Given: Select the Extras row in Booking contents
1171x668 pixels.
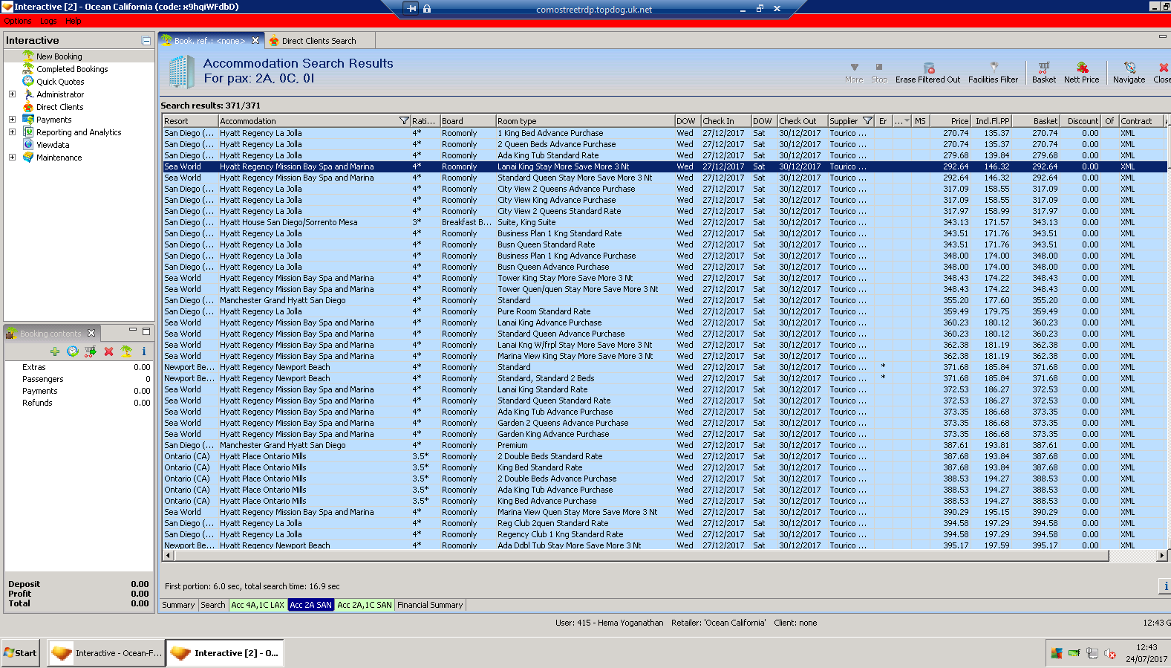Looking at the screenshot, I should (79, 367).
